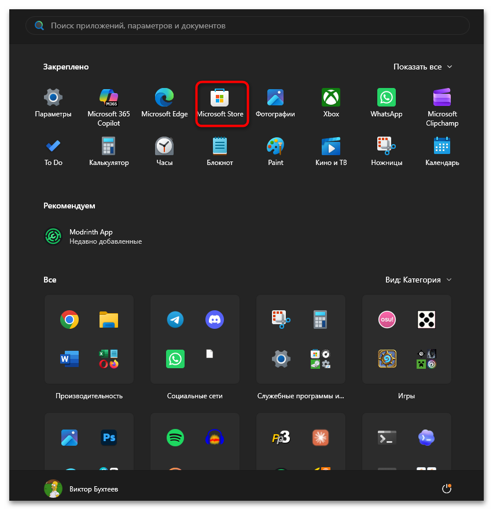Image resolution: width=493 pixels, height=510 pixels.
Task: Open Terminal from the category grid
Action: click(387, 438)
